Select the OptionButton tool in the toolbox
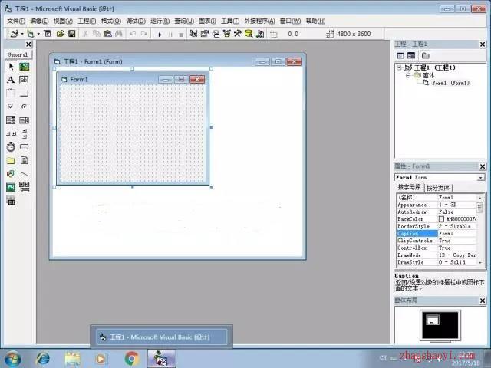 [x=24, y=107]
